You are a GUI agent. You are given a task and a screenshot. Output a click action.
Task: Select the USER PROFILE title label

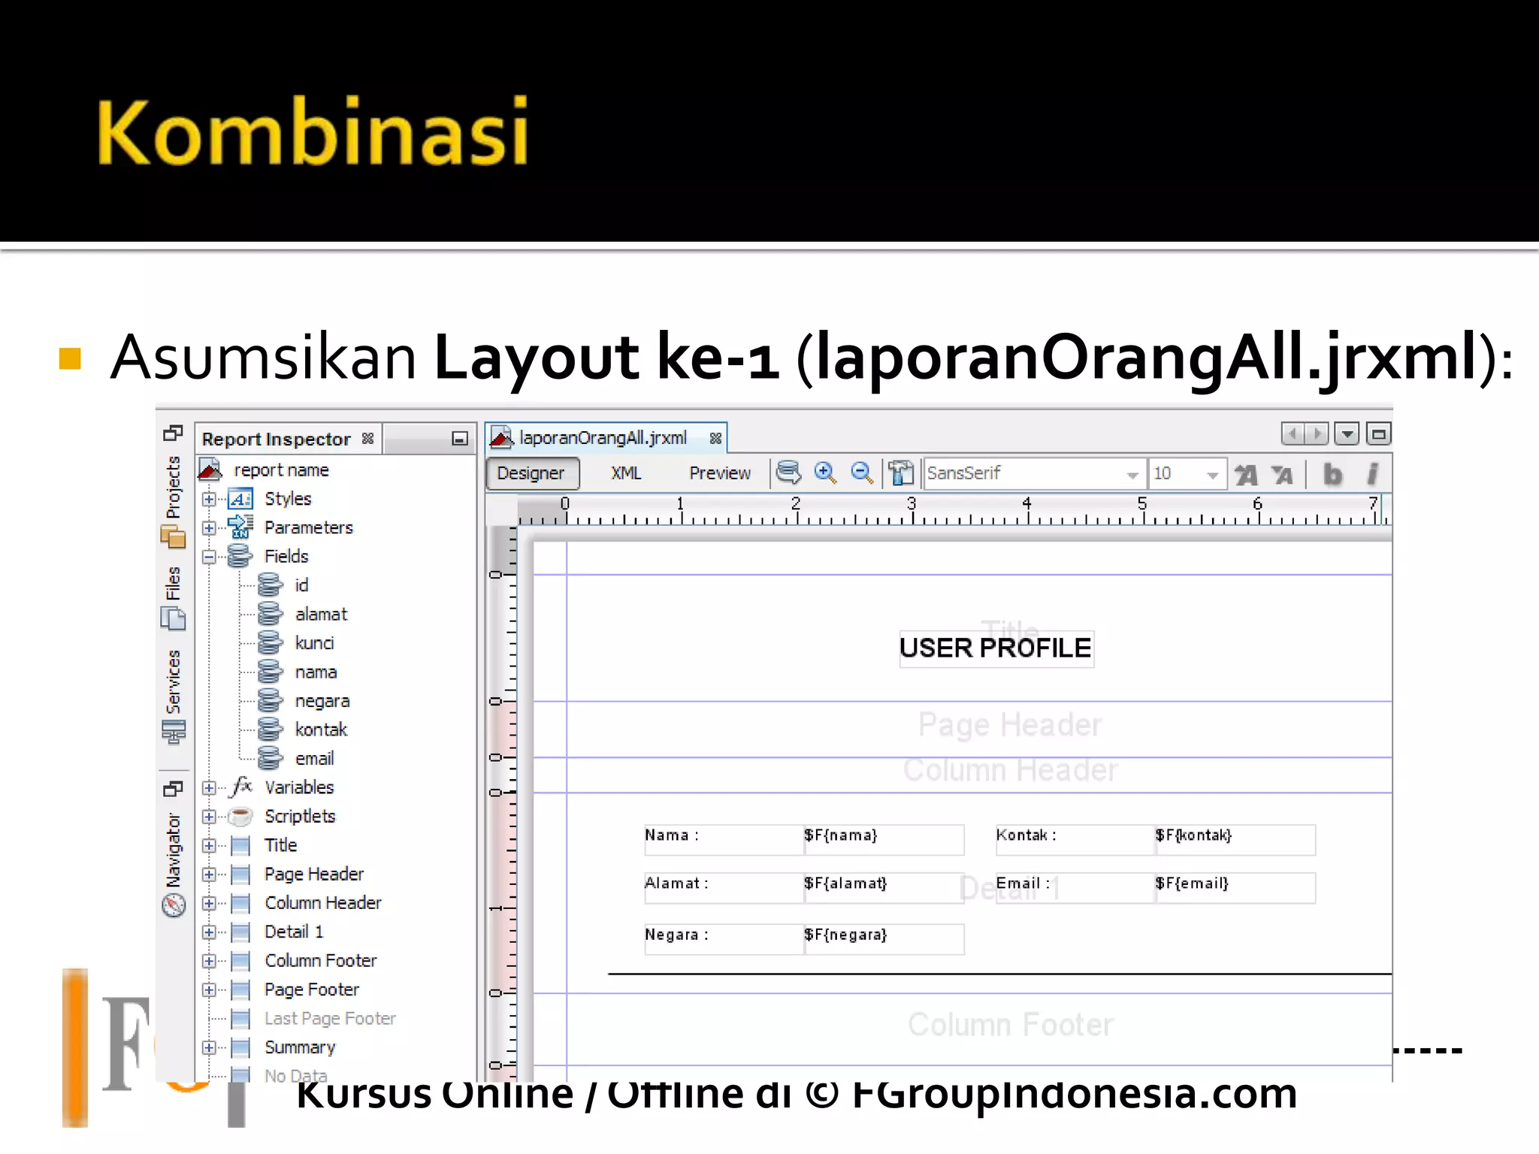tap(996, 648)
